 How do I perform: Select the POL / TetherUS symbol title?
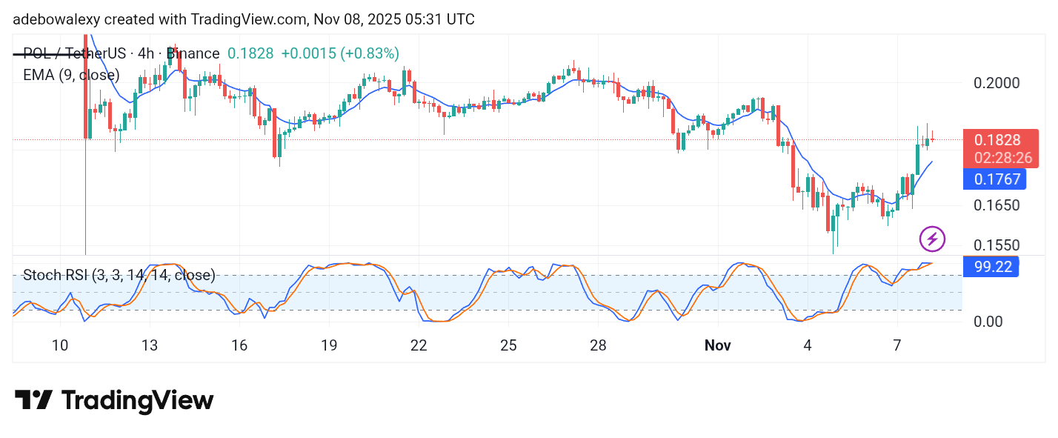pyautogui.click(x=122, y=53)
